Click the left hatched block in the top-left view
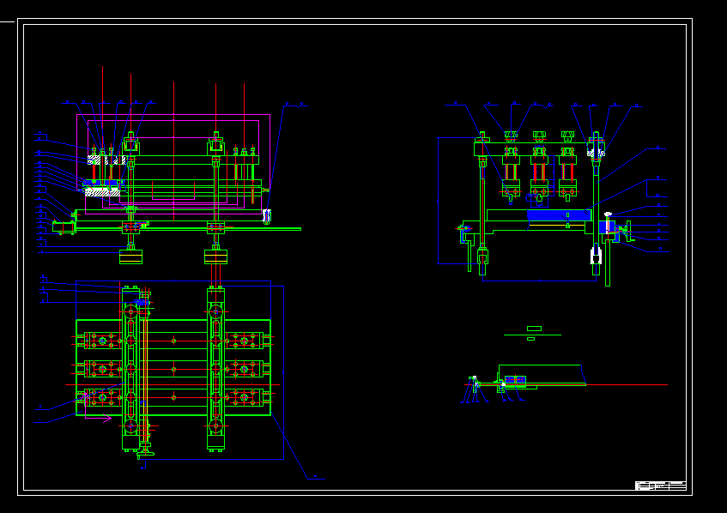Viewport: 727px width, 513px height. (94, 160)
